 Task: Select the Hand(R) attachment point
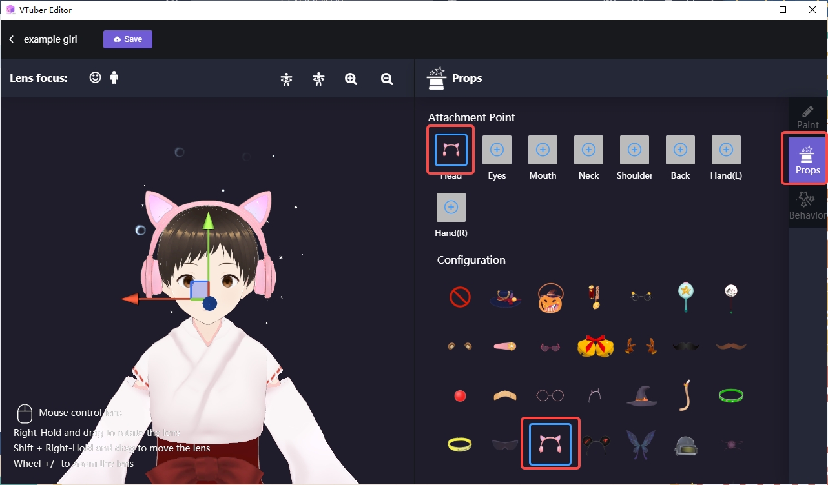tap(450, 208)
